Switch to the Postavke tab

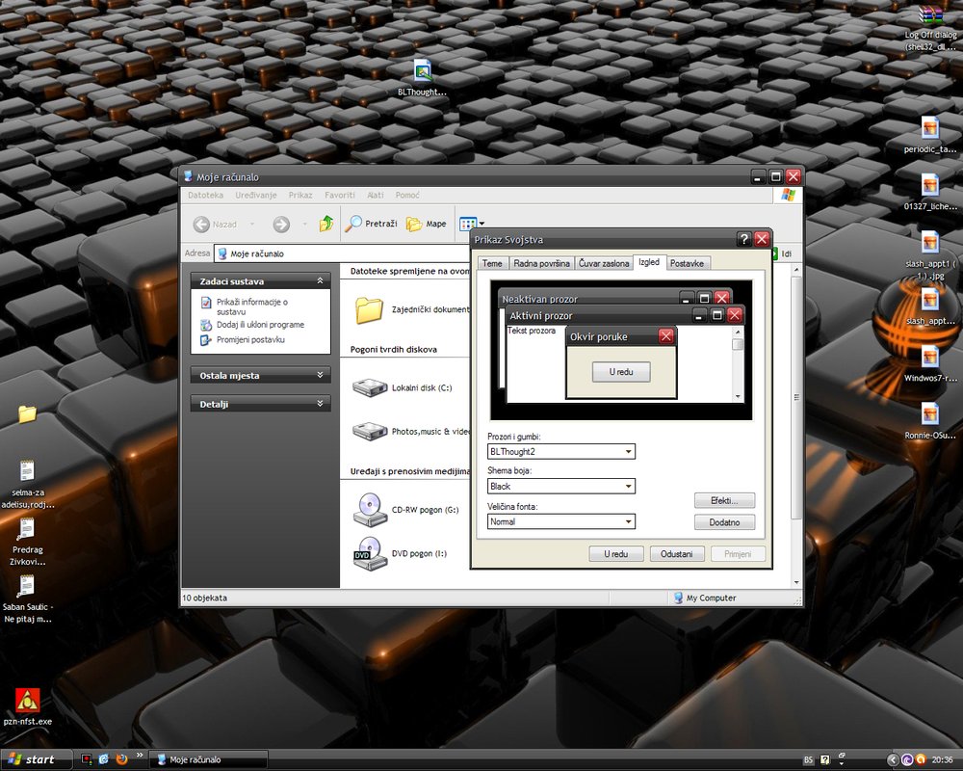coord(687,263)
